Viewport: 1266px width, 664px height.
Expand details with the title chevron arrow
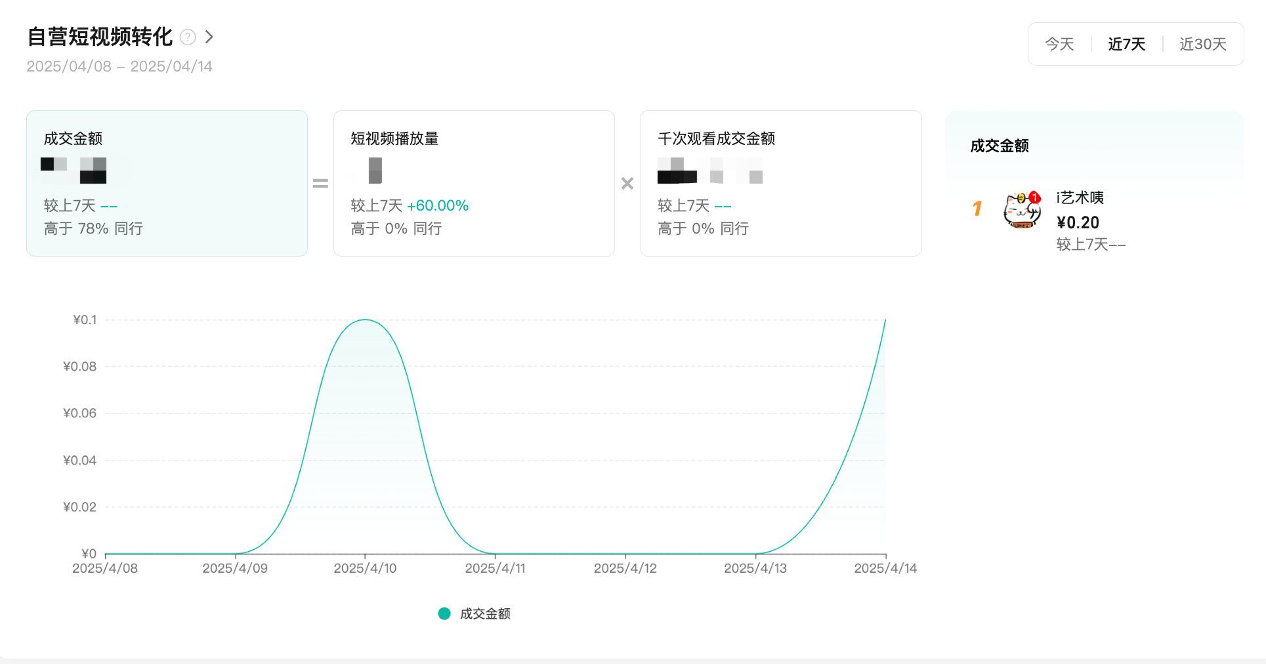[x=209, y=37]
